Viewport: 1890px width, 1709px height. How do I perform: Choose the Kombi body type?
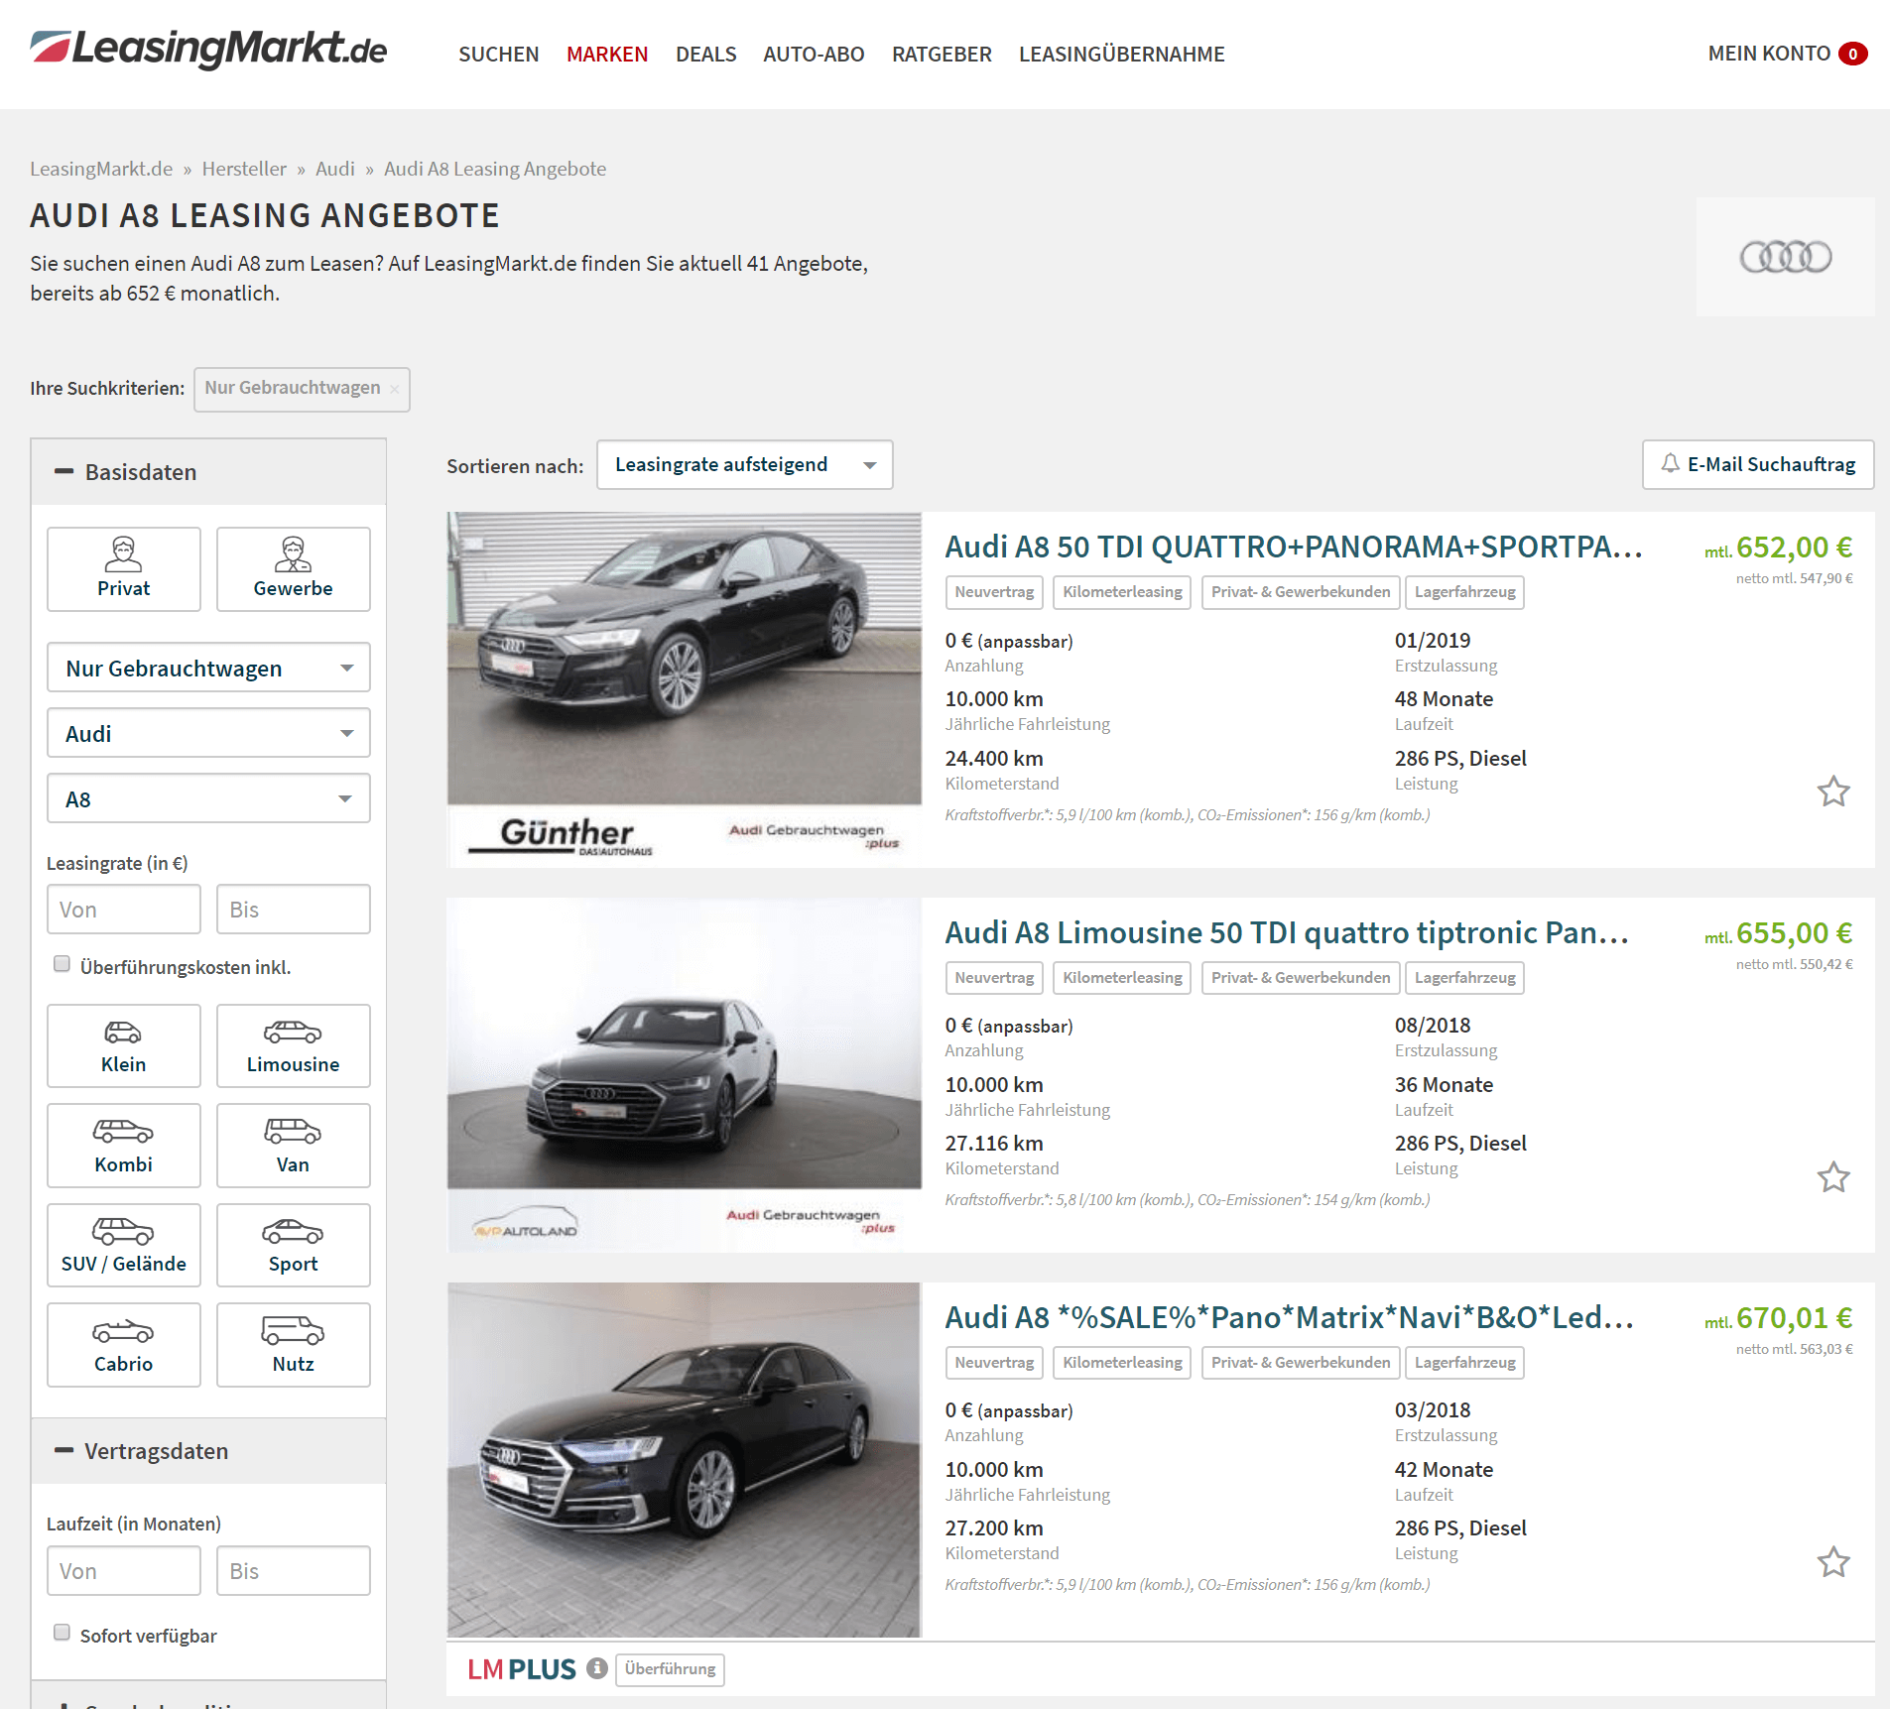click(124, 1146)
